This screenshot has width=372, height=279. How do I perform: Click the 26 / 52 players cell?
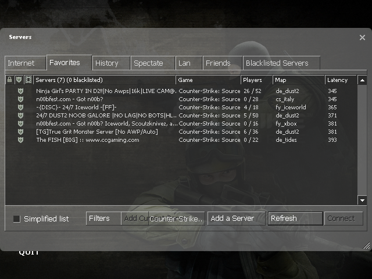[252, 91]
